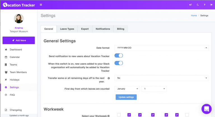This screenshot has width=215, height=117.
Task: Click the Vacation Tracker logo
Action: click(19, 5)
